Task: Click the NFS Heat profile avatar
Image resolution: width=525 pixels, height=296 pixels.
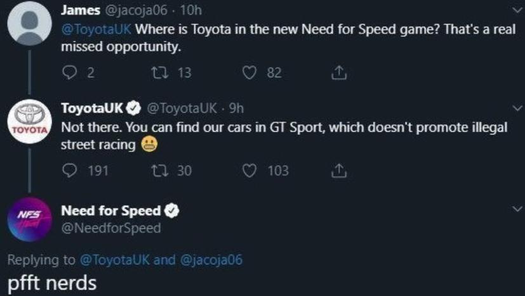Action: point(28,219)
